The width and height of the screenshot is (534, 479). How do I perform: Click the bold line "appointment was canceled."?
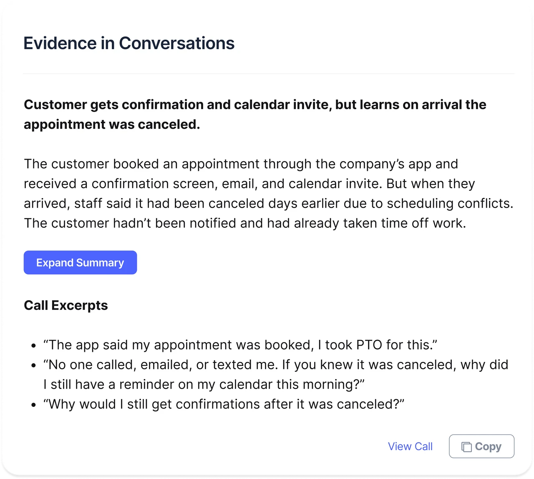point(112,124)
